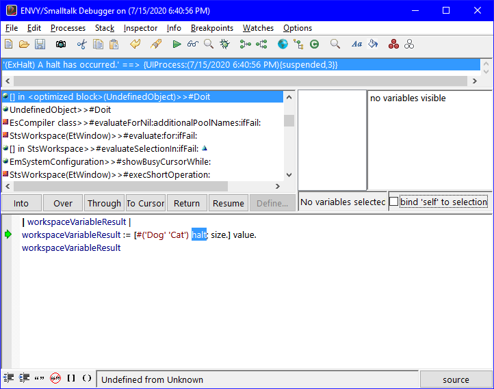Open the Watches menu

click(x=258, y=28)
